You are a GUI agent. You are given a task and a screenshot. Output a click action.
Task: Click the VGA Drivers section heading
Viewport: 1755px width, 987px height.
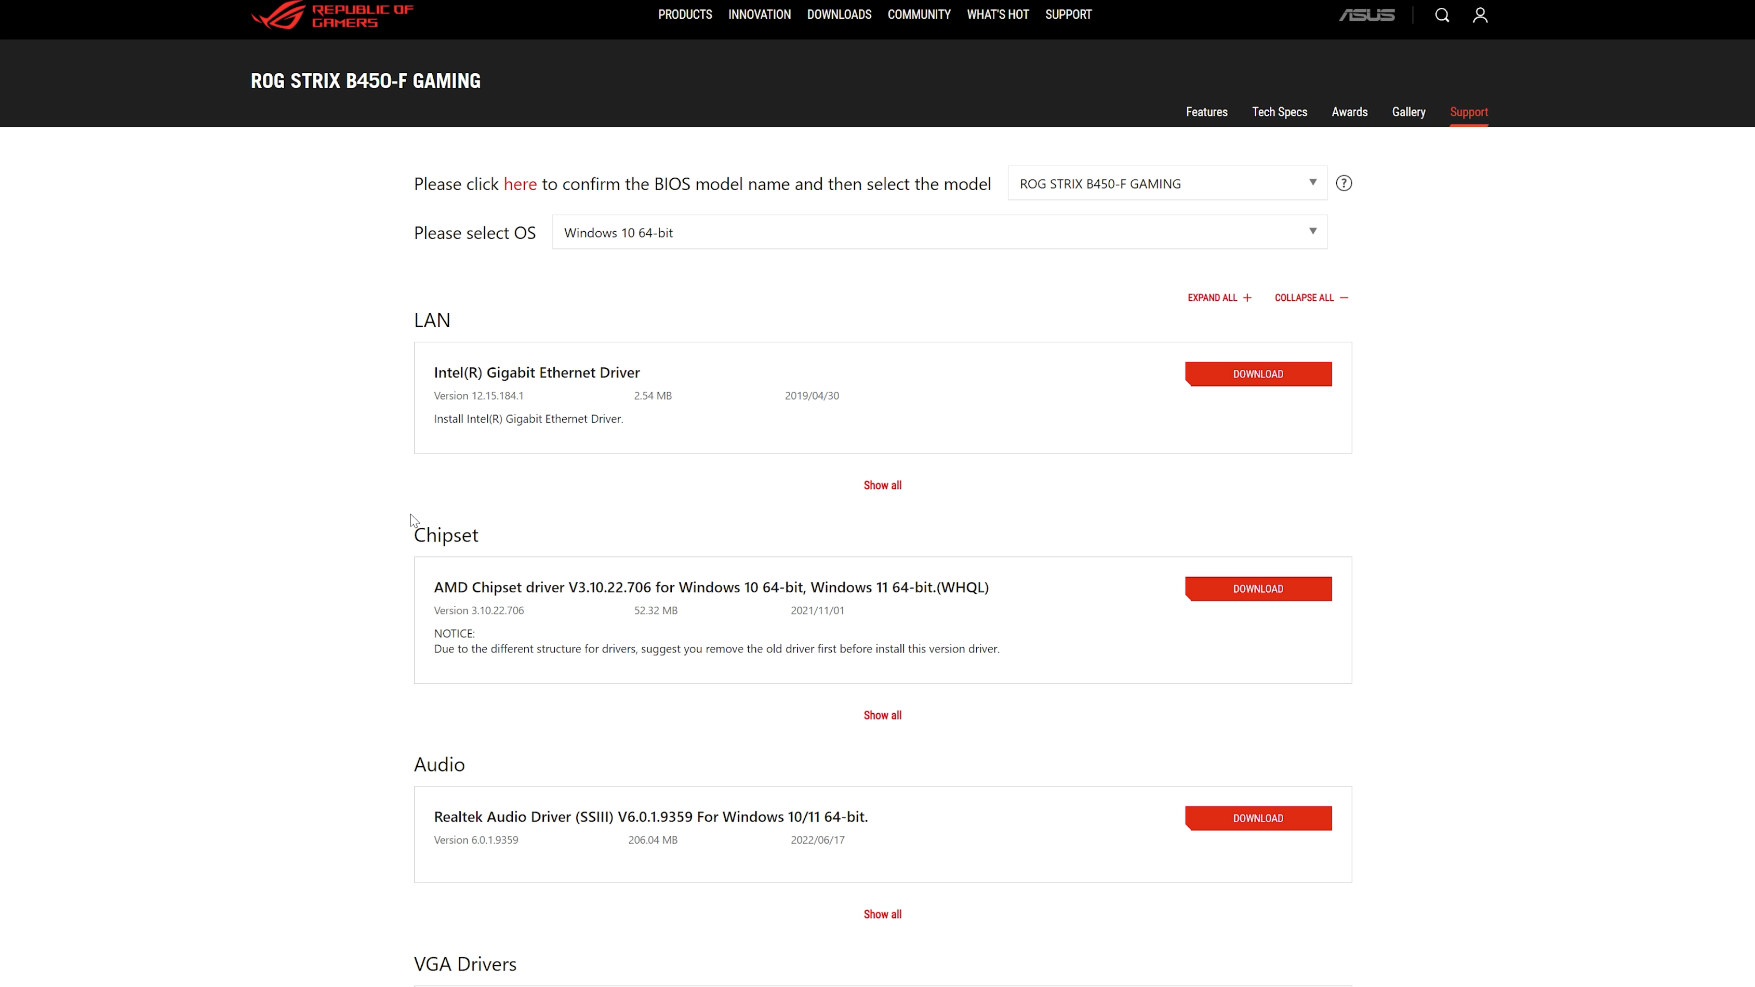466,964
